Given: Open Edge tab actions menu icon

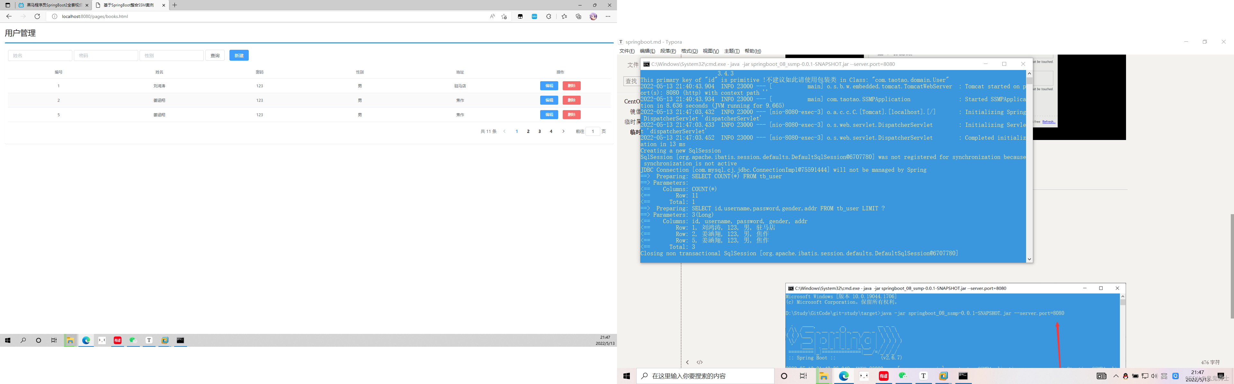Looking at the screenshot, I should [8, 5].
